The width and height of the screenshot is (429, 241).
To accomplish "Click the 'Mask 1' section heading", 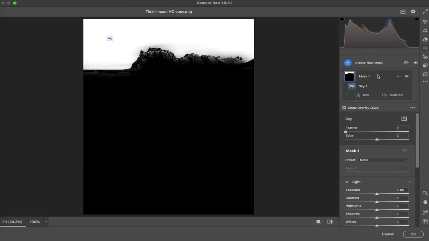I will [352, 151].
